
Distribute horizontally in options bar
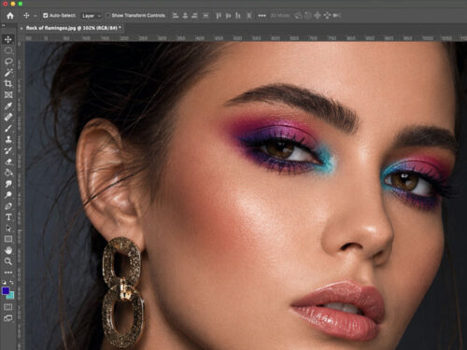point(205,15)
